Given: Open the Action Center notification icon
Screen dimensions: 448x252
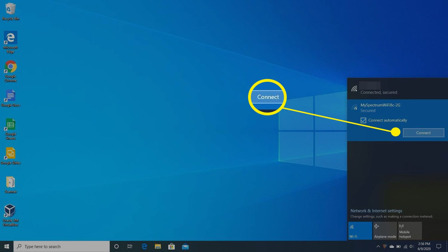Looking at the screenshot, I should click(439, 247).
